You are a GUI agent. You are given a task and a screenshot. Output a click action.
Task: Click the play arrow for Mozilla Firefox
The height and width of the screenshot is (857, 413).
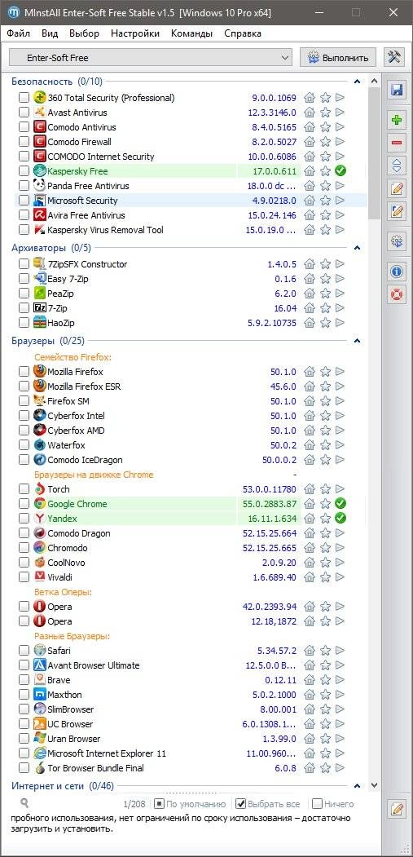pos(340,372)
